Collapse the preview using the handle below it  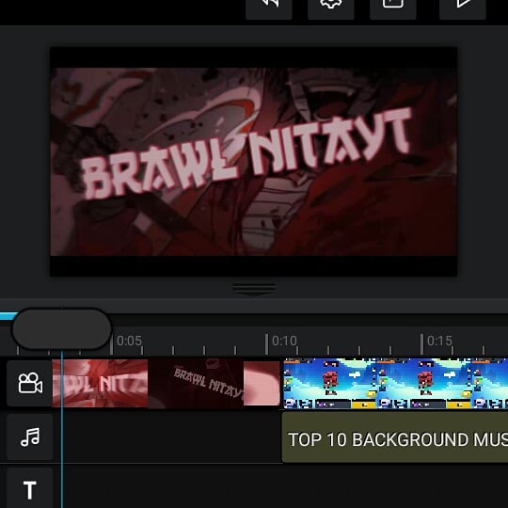[254, 289]
